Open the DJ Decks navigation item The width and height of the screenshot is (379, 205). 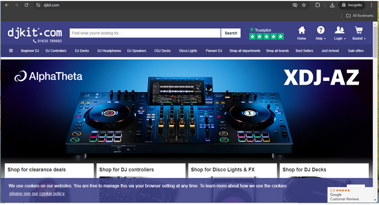click(82, 51)
